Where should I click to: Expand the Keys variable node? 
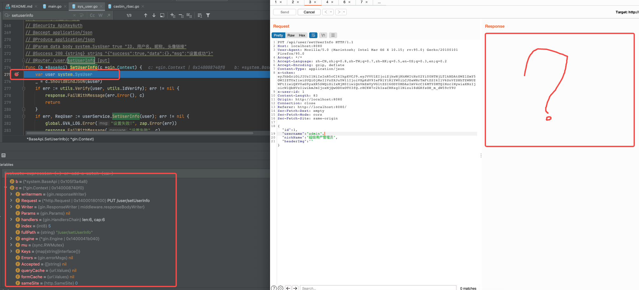tap(11, 251)
